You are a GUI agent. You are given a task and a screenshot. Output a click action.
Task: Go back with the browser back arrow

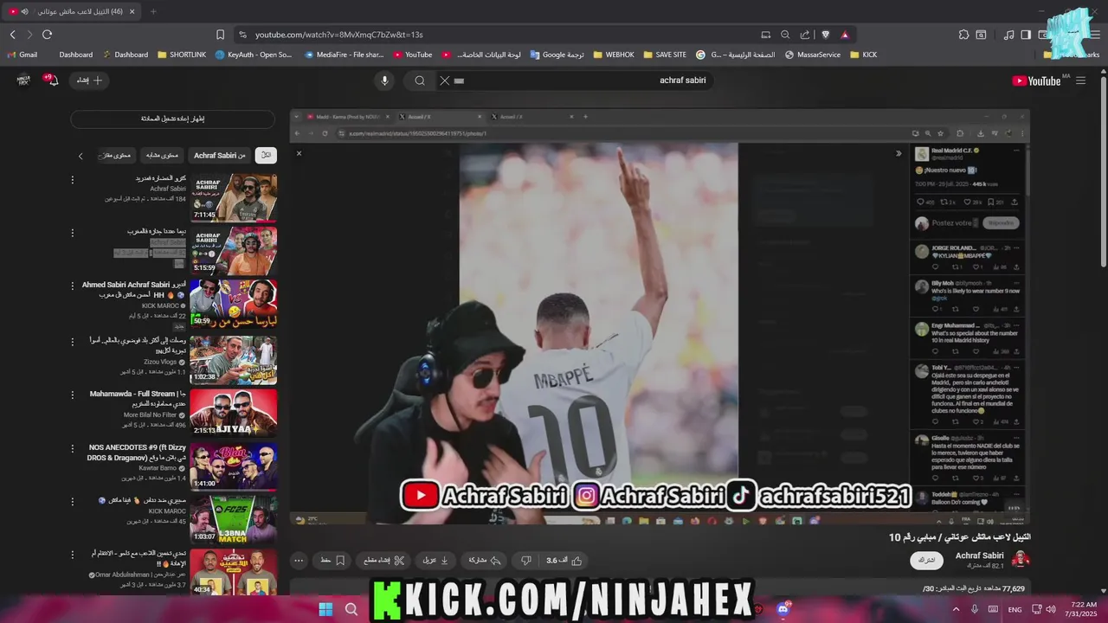click(x=13, y=35)
